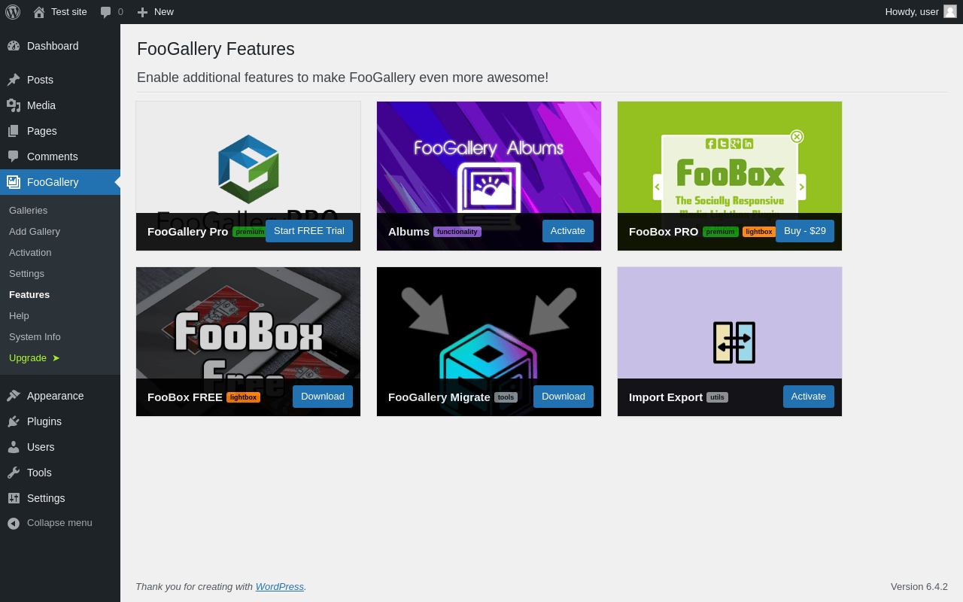
Task: Click the Test site name link
Action: [69, 11]
